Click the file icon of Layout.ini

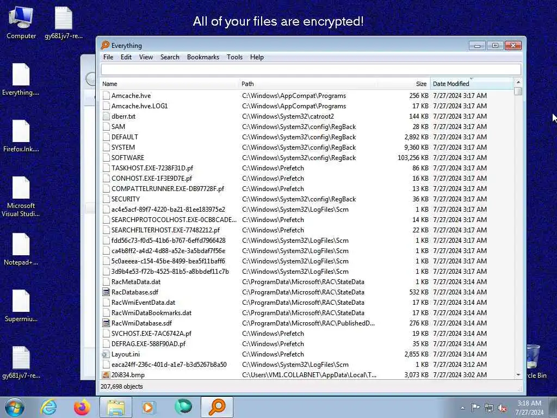(106, 354)
